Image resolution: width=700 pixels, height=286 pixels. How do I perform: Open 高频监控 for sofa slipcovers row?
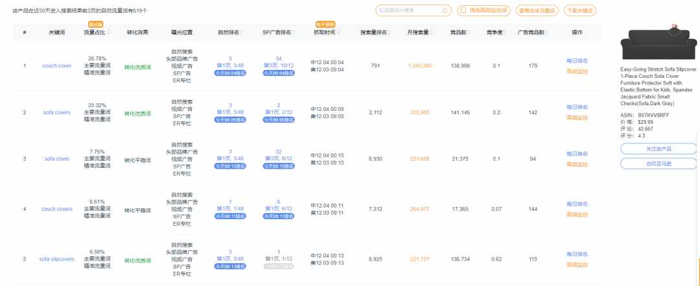pos(577,265)
